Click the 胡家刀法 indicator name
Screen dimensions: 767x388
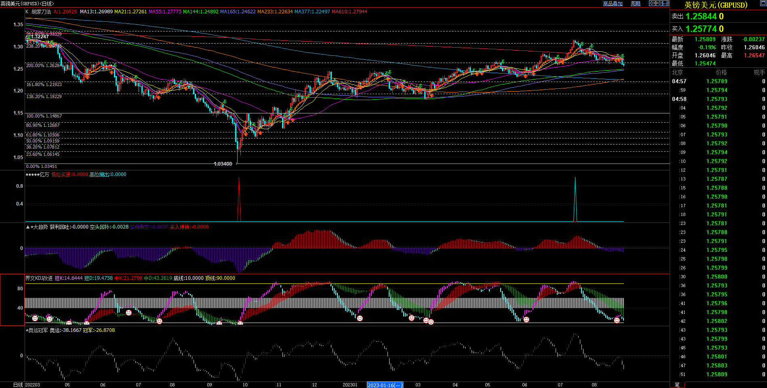coord(41,12)
